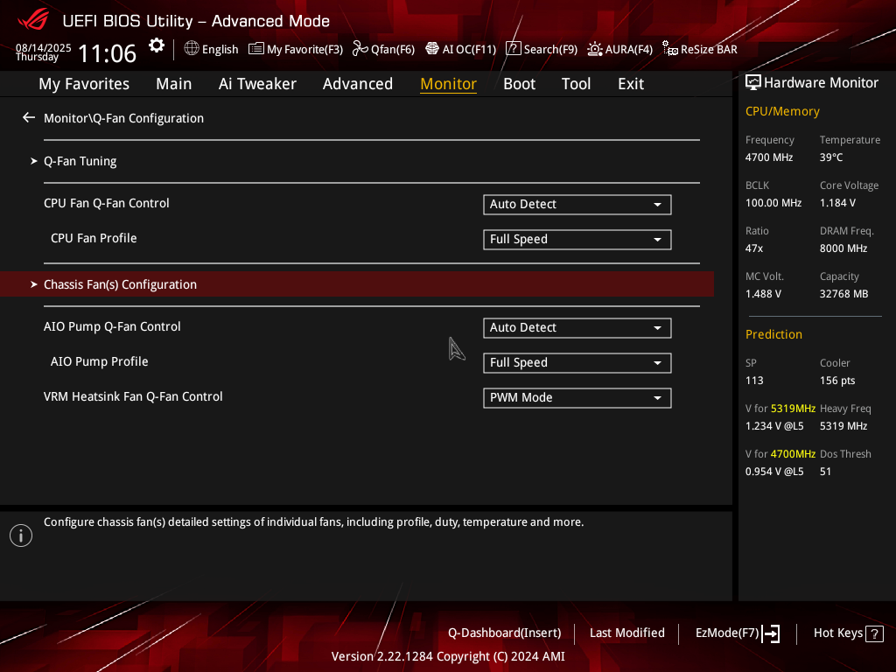Click the 39°C temperature value
This screenshot has width=896, height=672.
pos(831,157)
